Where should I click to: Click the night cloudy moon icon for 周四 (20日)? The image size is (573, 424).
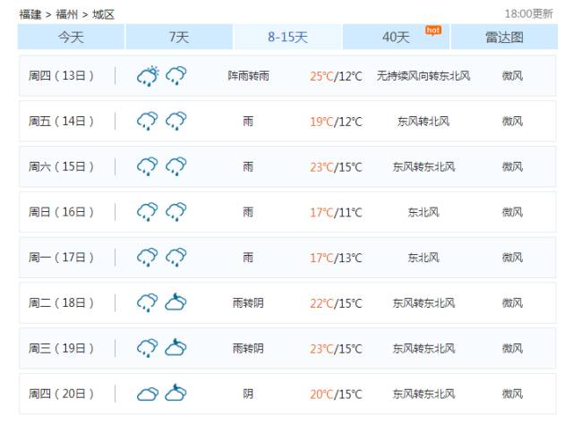[x=176, y=394]
